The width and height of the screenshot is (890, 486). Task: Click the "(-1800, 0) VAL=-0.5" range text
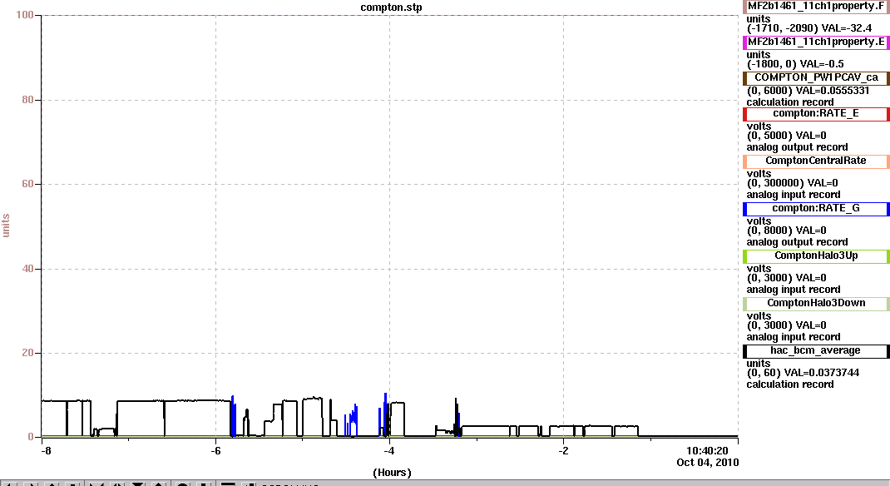(x=795, y=64)
